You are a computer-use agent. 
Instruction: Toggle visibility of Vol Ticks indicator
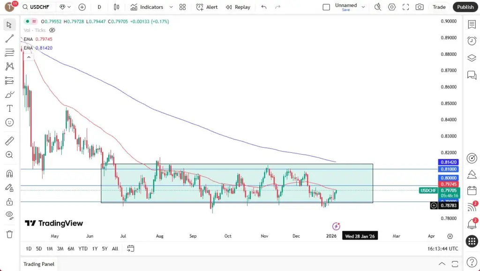coord(52,30)
